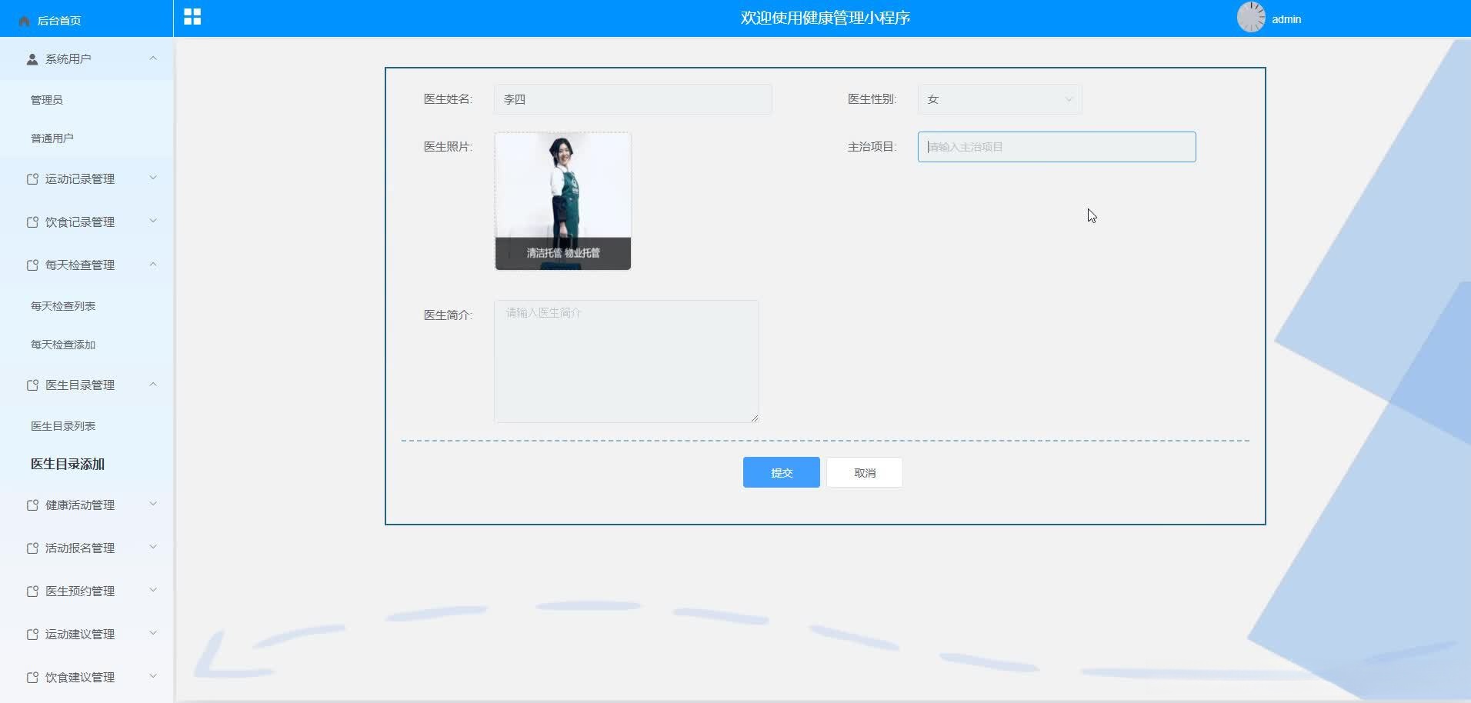Collapse the 每天检查管理 section
The height and width of the screenshot is (703, 1471).
152,265
